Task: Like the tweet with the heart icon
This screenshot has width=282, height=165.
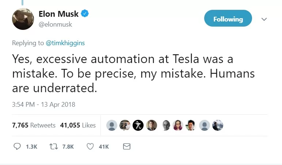Action: [x=90, y=146]
